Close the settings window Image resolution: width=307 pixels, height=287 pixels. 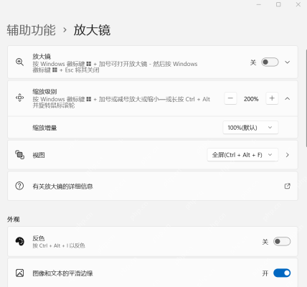[x=298, y=4]
